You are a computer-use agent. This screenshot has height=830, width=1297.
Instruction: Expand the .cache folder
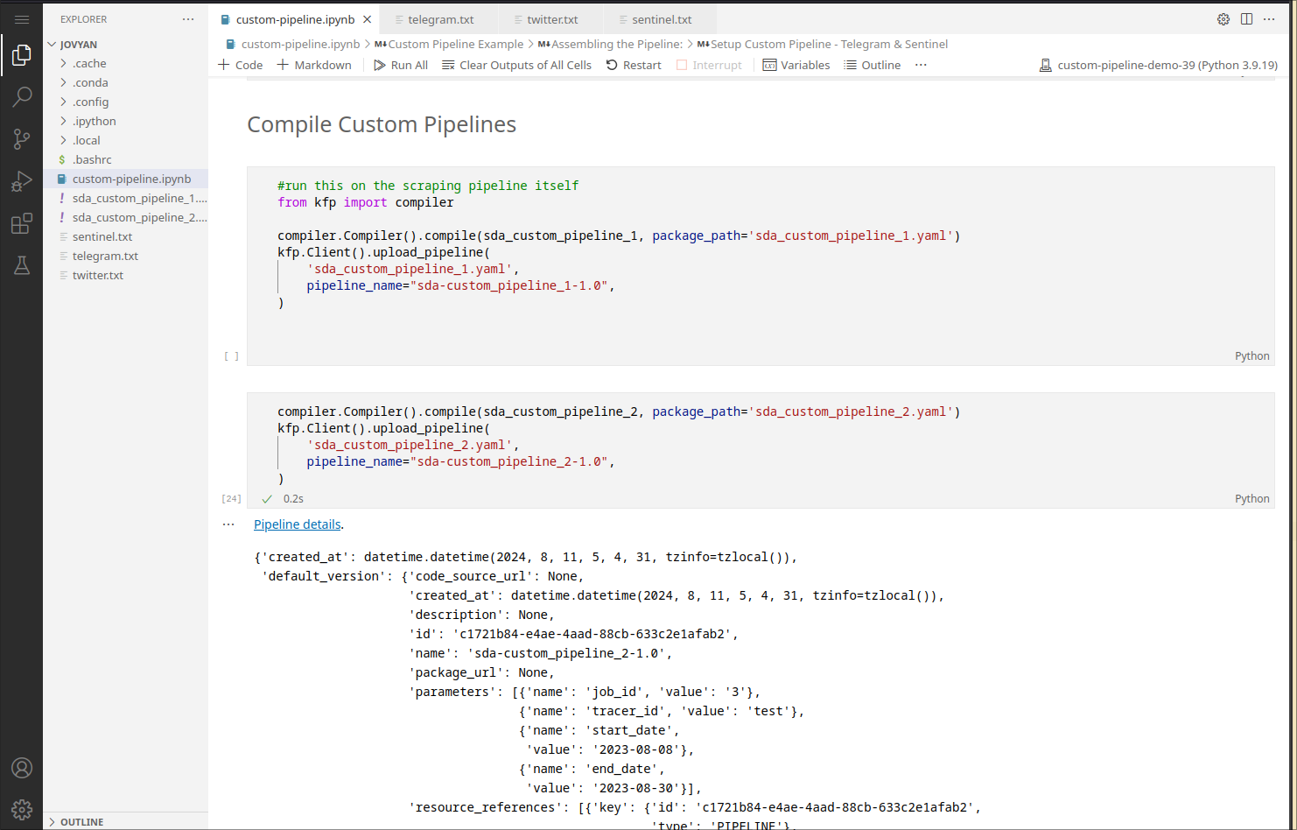(x=125, y=63)
